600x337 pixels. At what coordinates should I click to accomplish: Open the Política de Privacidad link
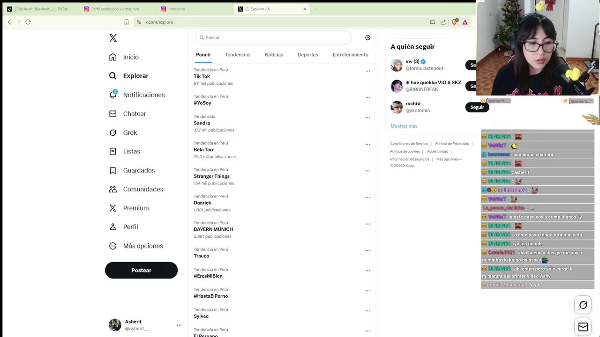point(452,144)
